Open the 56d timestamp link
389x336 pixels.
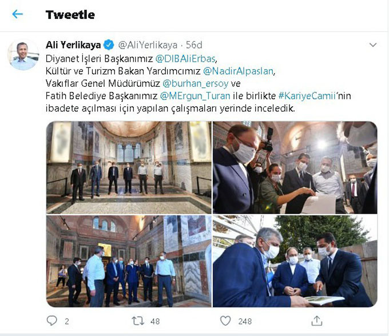click(194, 45)
